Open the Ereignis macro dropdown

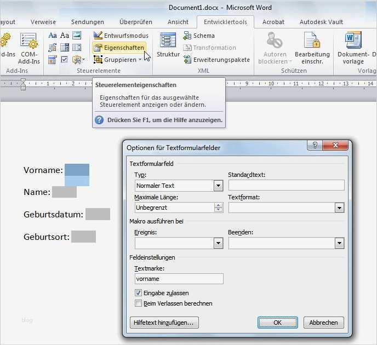(x=218, y=243)
